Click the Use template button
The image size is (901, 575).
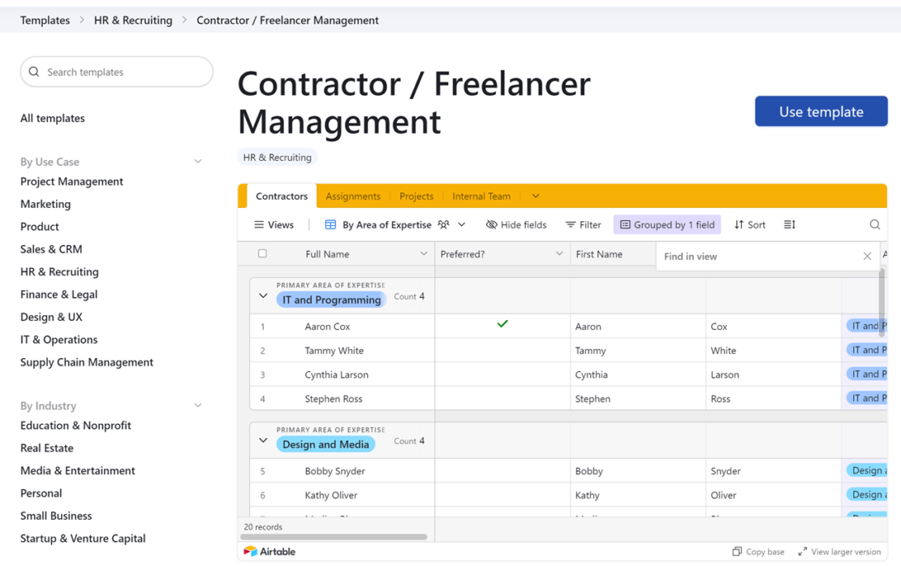click(821, 111)
